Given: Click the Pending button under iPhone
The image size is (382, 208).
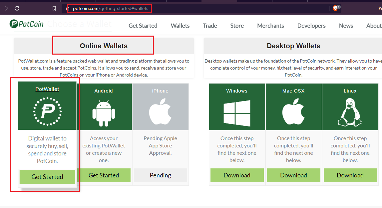Looking at the screenshot, I should 160,175.
